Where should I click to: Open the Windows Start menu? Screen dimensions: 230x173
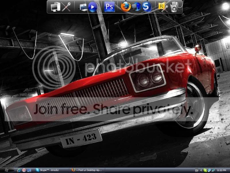click(7, 170)
